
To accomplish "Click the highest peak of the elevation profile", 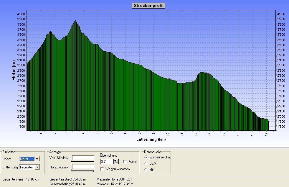I will [76, 21].
